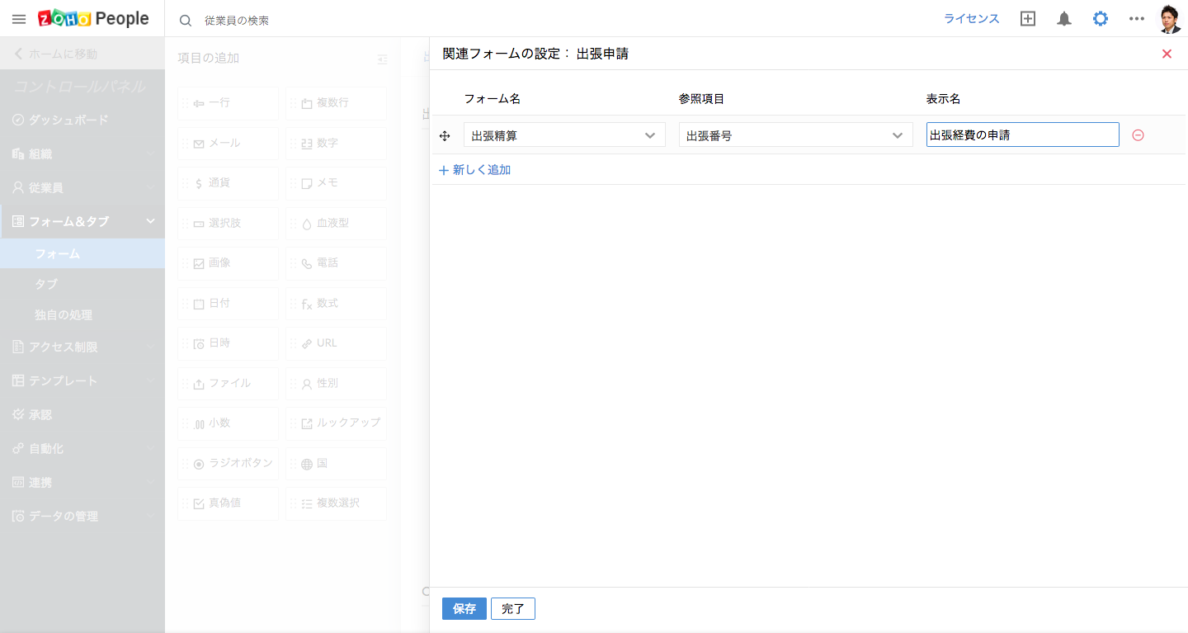This screenshot has height=633, width=1188.
Task: Click the 新しく追加 link
Action: pyautogui.click(x=475, y=170)
